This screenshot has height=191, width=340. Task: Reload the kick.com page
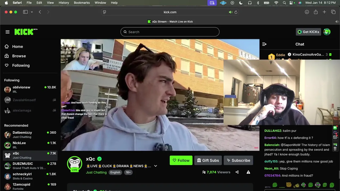pos(236,12)
